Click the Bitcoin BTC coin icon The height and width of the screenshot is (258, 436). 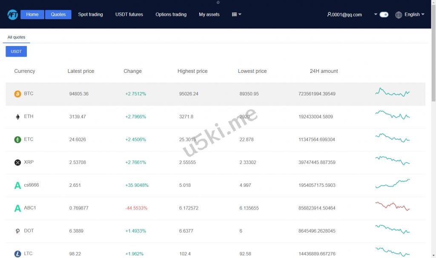tap(17, 94)
